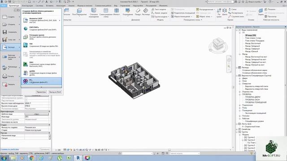The height and width of the screenshot is (161, 287).
Task: Collapse the Views node in project browser
Action: click(237, 30)
